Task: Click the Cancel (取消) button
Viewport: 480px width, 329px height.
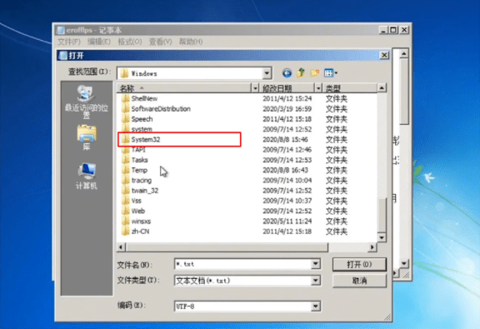Action: 359,281
